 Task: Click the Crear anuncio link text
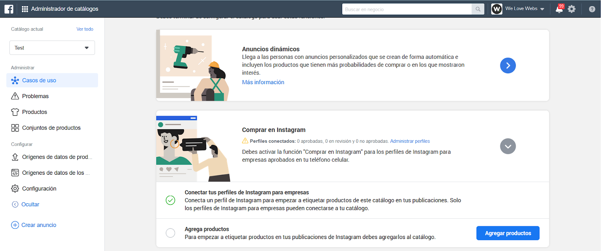point(39,225)
